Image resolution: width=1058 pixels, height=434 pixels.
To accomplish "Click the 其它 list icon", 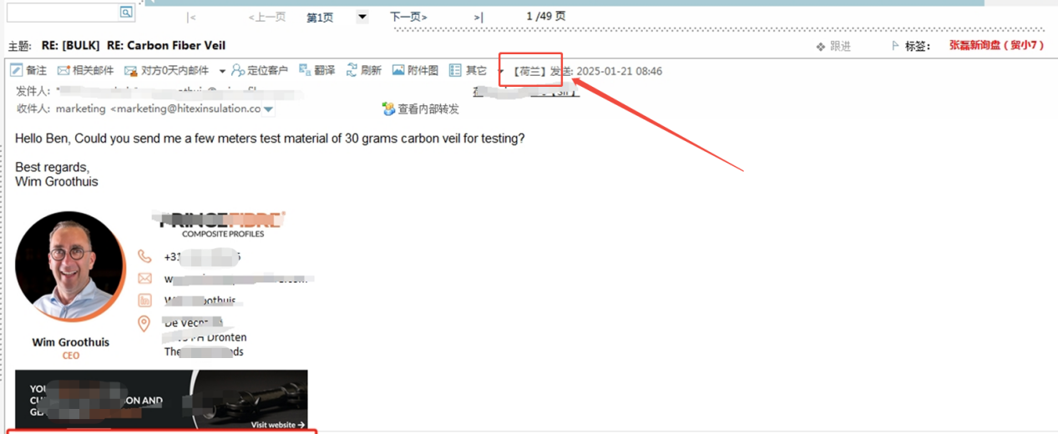I will [455, 70].
